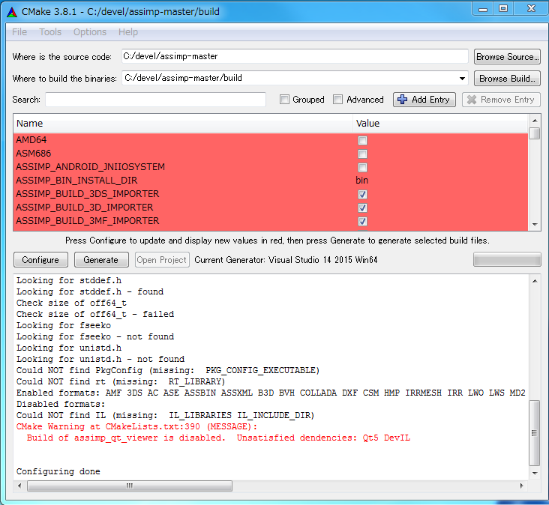
Task: Click output log horizontal scrollbar right arrow
Action: pyautogui.click(x=522, y=486)
